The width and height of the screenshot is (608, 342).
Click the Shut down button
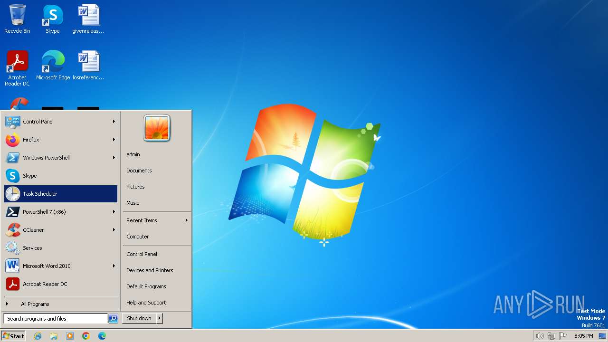tap(139, 318)
